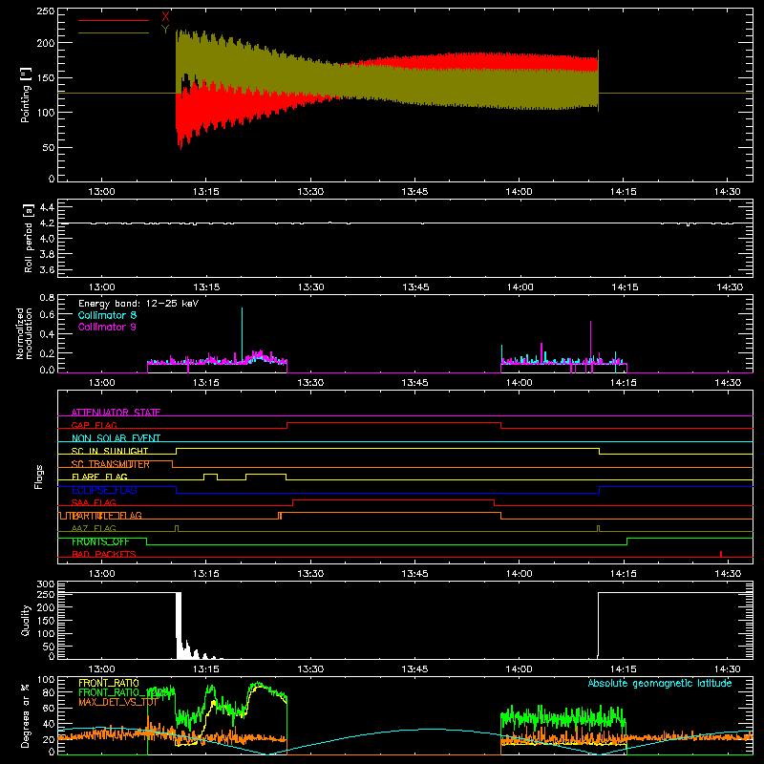Click the olive Y legend line sample

(114, 32)
